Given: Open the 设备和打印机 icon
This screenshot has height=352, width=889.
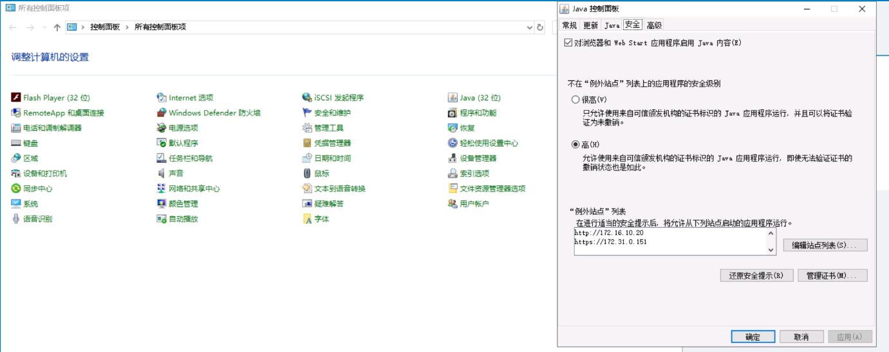Looking at the screenshot, I should pos(16,173).
